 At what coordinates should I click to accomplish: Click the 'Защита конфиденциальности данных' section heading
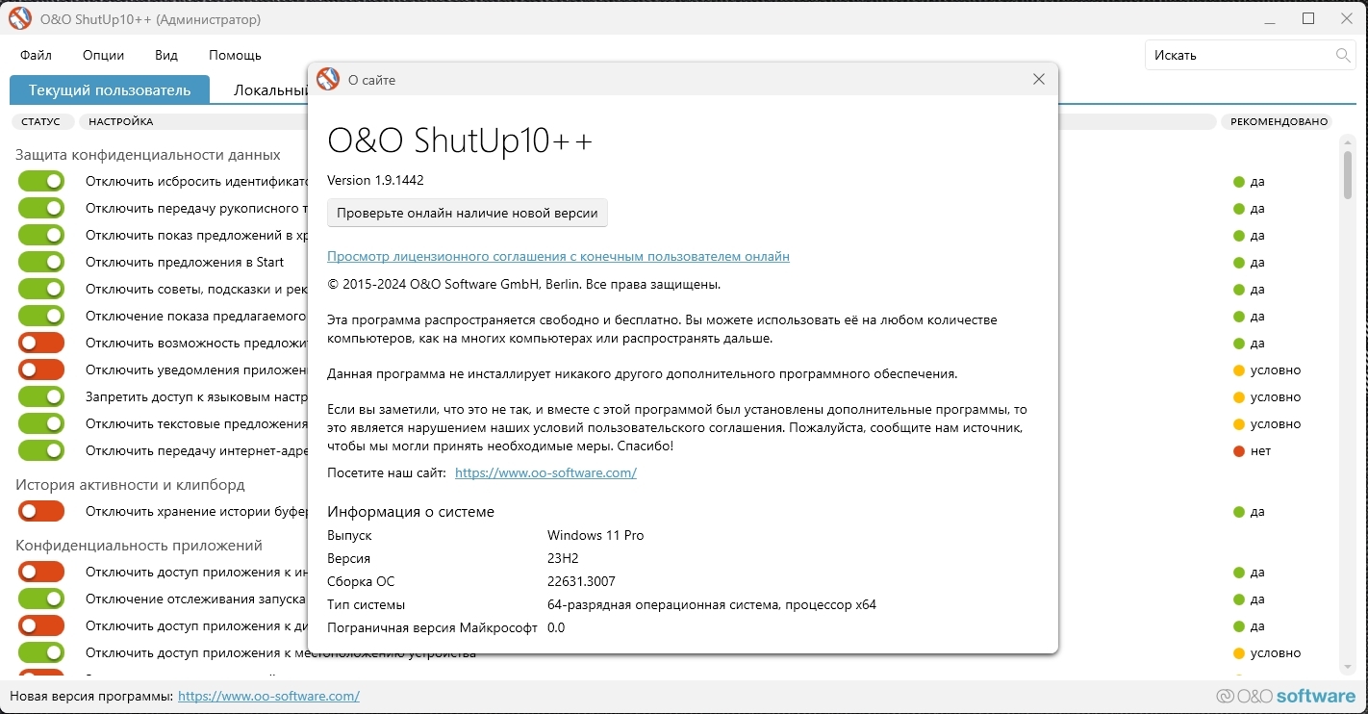point(148,155)
